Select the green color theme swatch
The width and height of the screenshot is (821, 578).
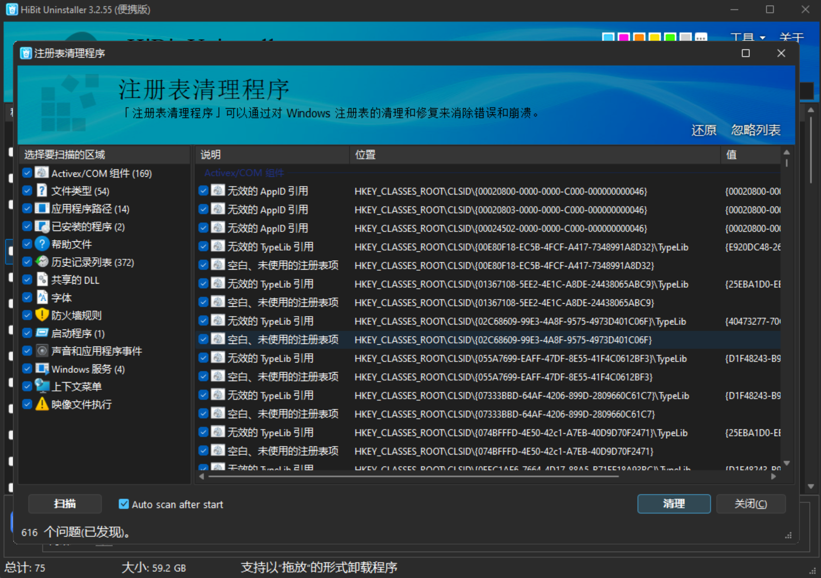(x=670, y=38)
